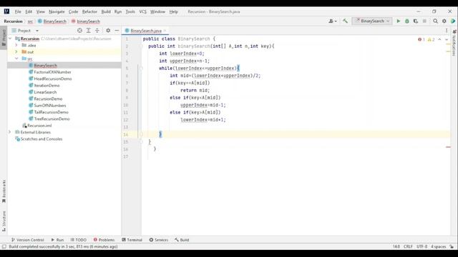
Task: Expand the .idea folder
Action: (16, 45)
